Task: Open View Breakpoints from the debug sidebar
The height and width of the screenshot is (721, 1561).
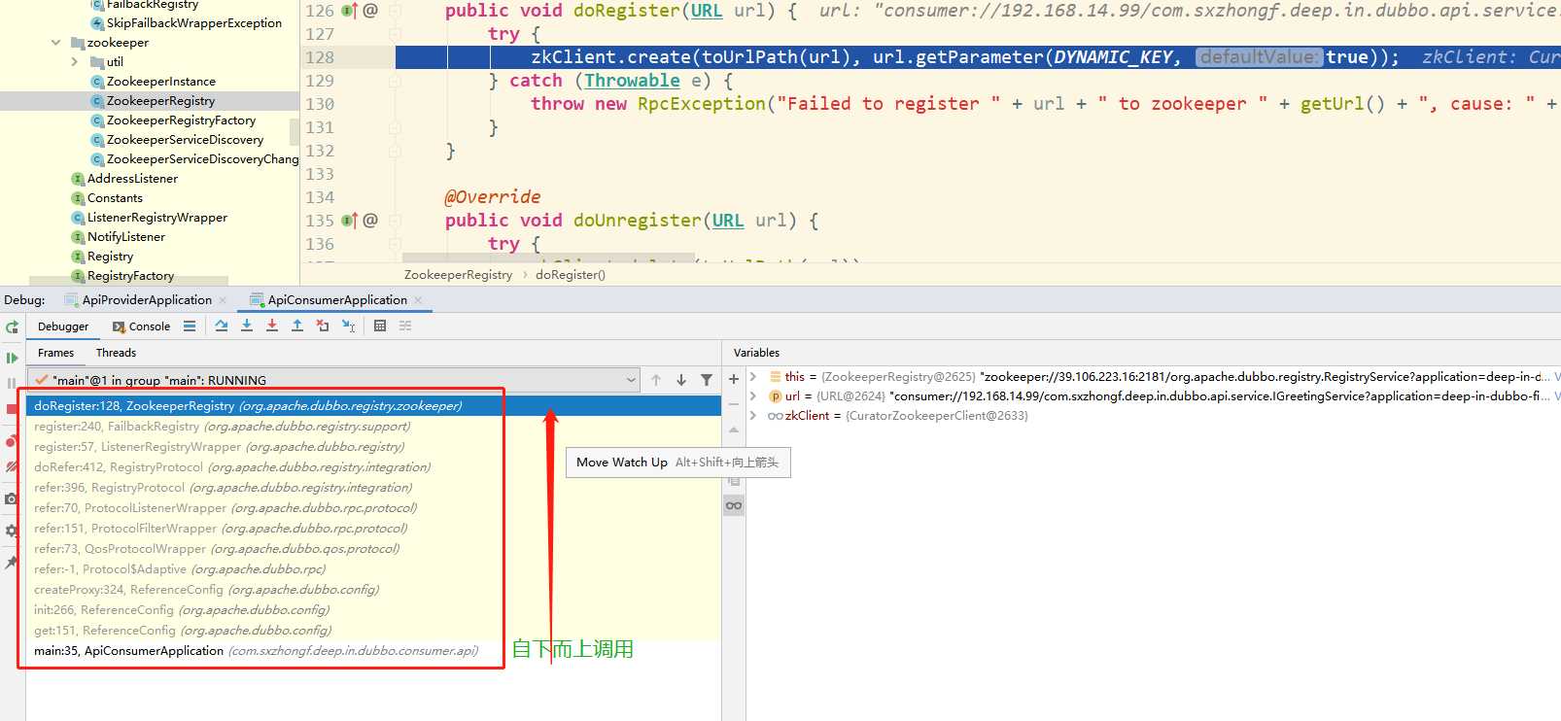Action: click(12, 441)
